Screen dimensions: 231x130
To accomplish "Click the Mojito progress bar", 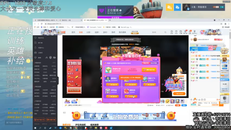I will (132, 71).
